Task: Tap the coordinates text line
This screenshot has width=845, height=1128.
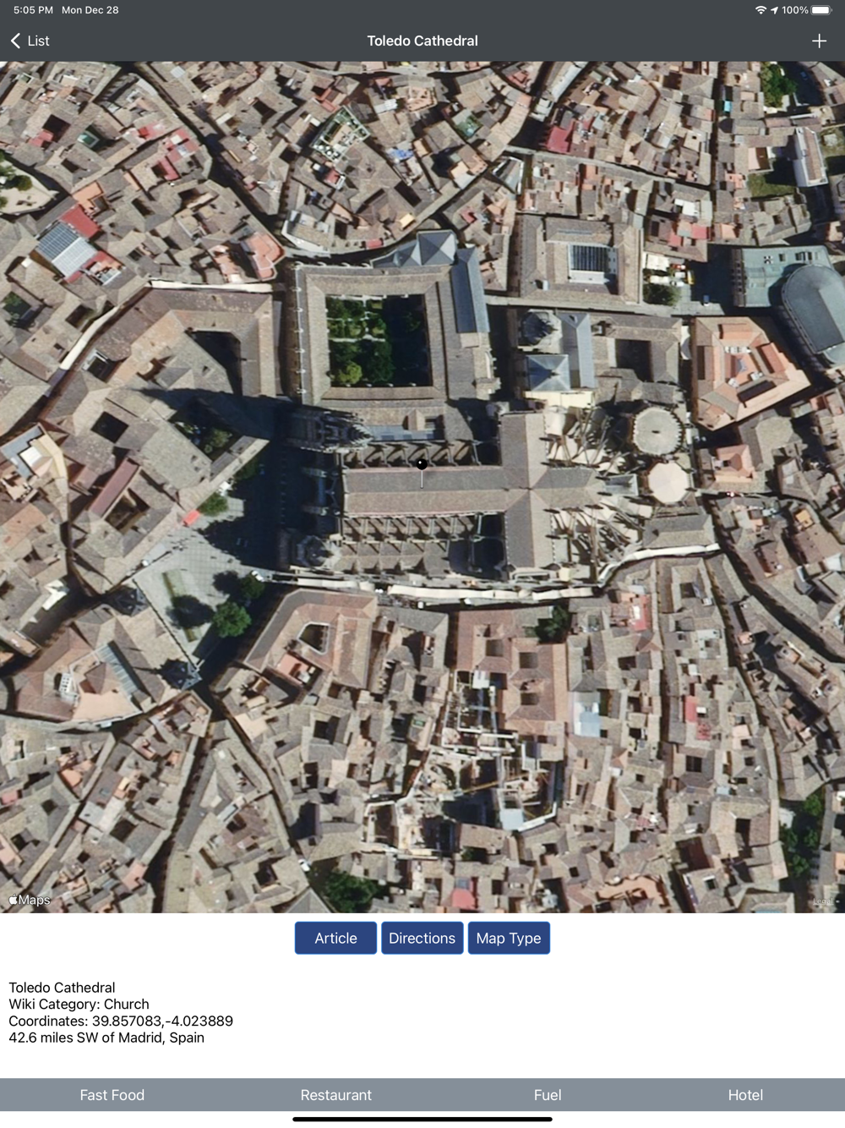Action: coord(121,1021)
